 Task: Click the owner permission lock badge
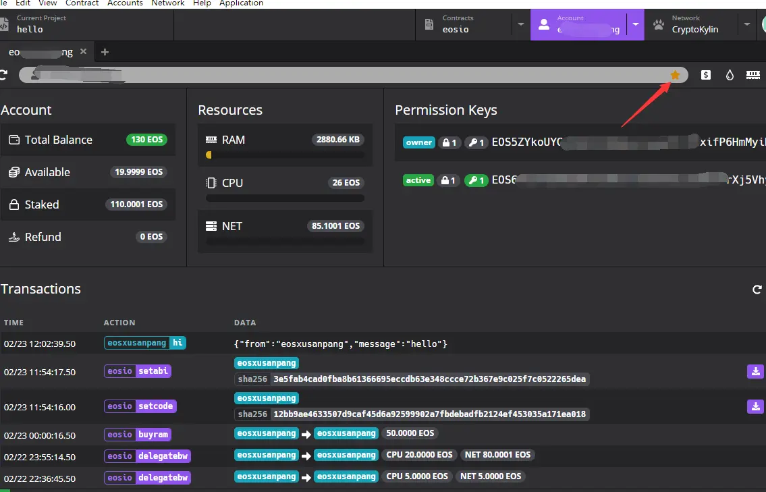point(449,142)
